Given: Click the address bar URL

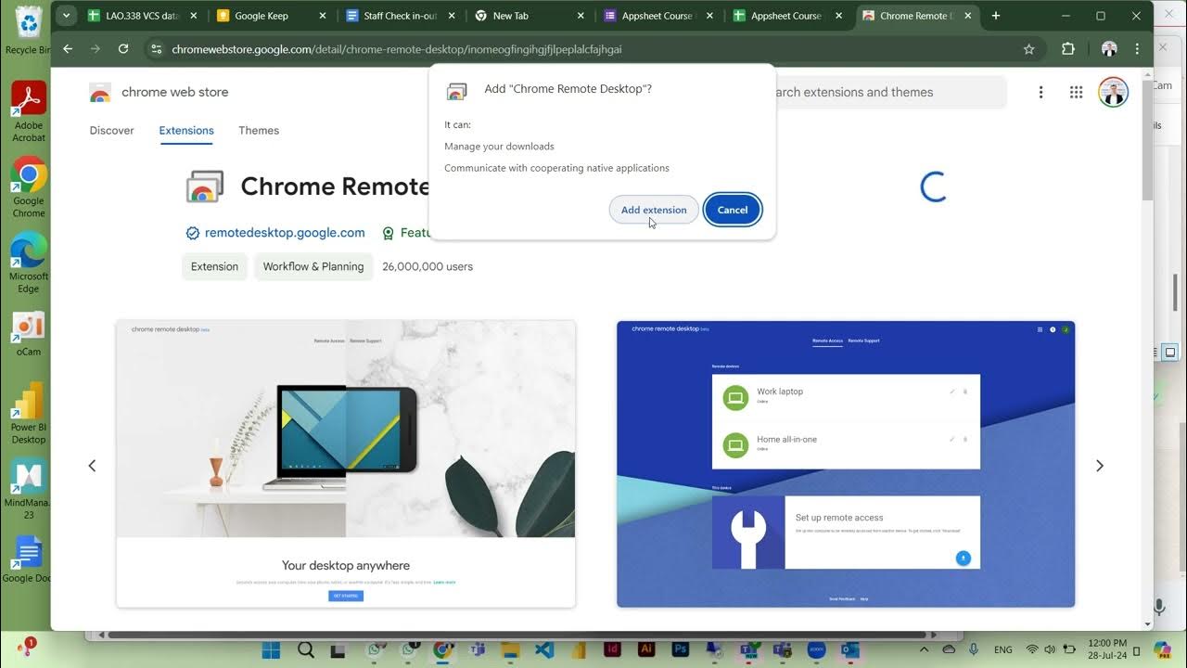Looking at the screenshot, I should click(397, 49).
